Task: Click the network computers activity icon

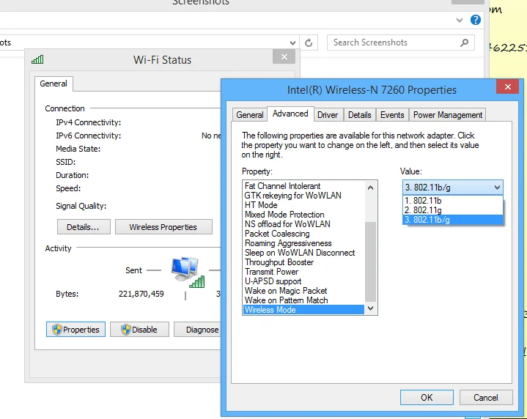Action: pos(187,272)
